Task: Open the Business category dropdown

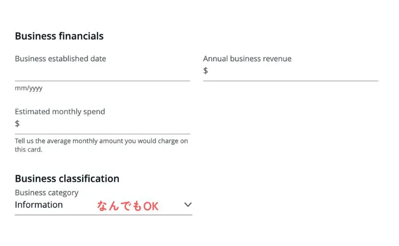Action: click(x=103, y=205)
